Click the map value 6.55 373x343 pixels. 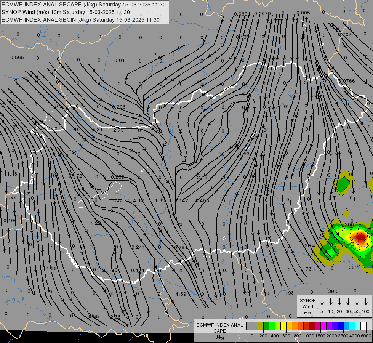click(93, 317)
